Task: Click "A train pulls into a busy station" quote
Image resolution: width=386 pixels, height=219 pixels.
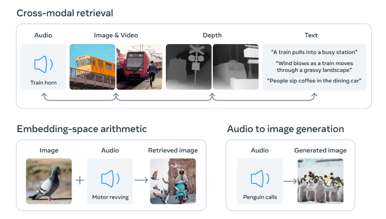Action: point(314,52)
